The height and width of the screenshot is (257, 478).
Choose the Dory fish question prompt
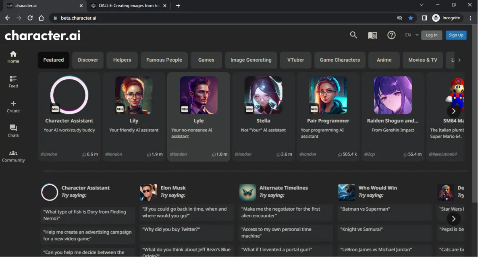coord(87,215)
